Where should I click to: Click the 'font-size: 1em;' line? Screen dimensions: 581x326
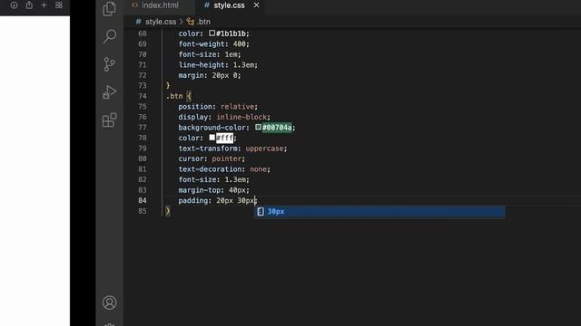(x=210, y=54)
